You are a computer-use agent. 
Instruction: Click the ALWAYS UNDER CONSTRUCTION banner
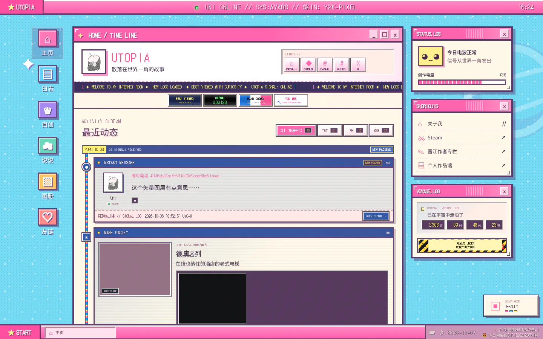coord(462,246)
